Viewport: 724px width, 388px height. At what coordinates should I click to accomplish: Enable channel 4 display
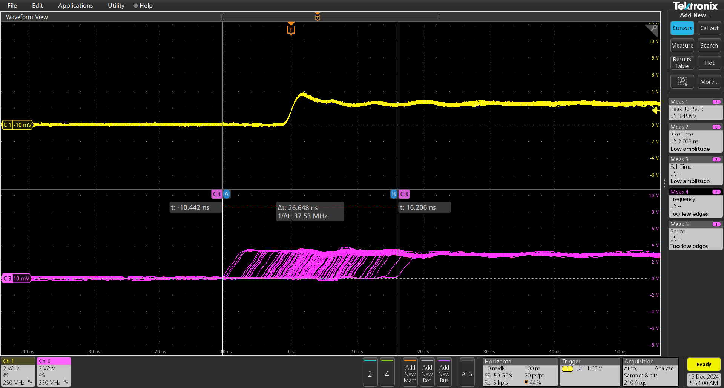point(387,373)
